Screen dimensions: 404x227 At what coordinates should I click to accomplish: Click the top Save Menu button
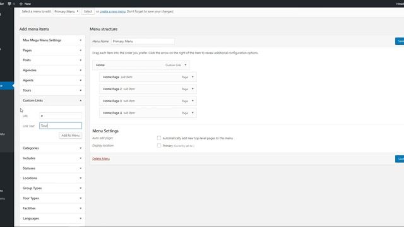(x=400, y=41)
